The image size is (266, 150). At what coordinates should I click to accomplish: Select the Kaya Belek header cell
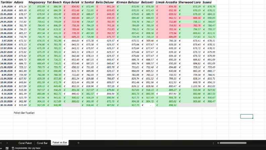tap(71, 2)
